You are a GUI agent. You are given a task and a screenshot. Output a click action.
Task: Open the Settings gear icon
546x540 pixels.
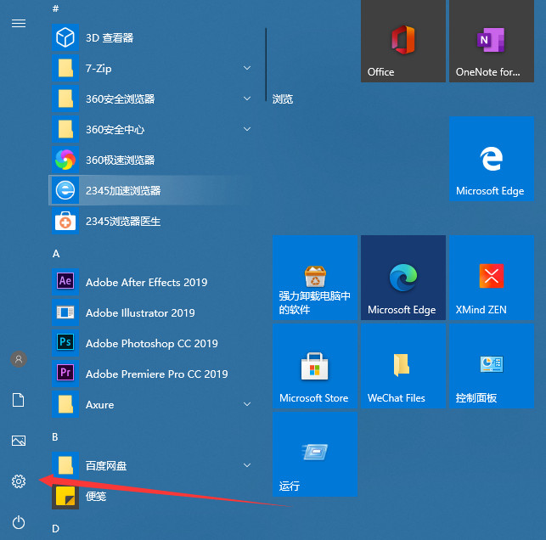tap(19, 481)
